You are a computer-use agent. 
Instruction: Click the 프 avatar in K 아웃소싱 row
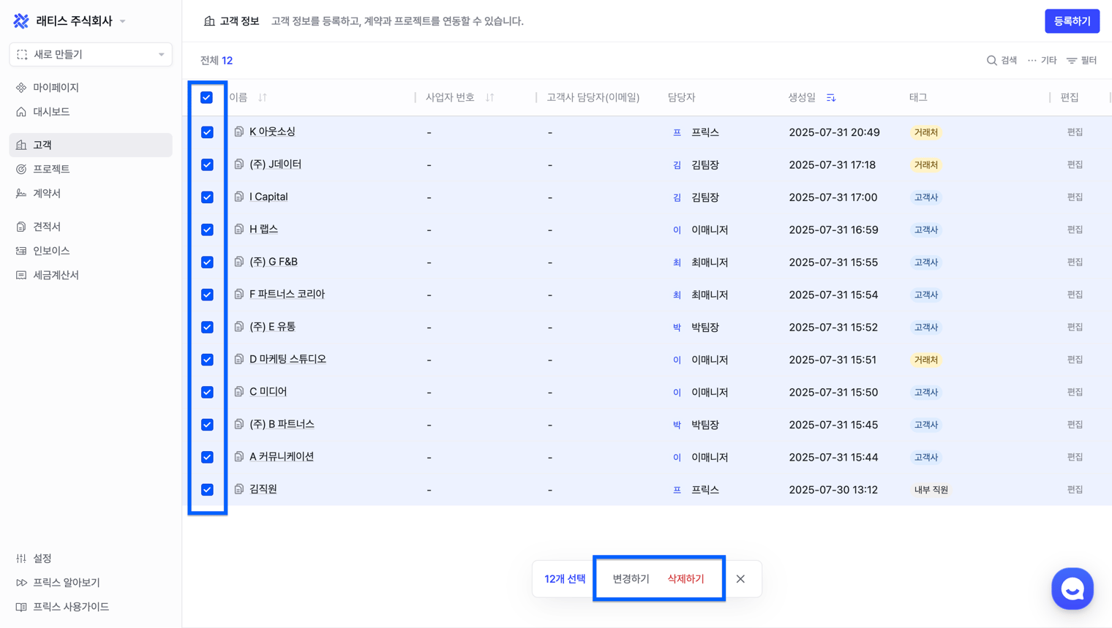click(x=677, y=132)
